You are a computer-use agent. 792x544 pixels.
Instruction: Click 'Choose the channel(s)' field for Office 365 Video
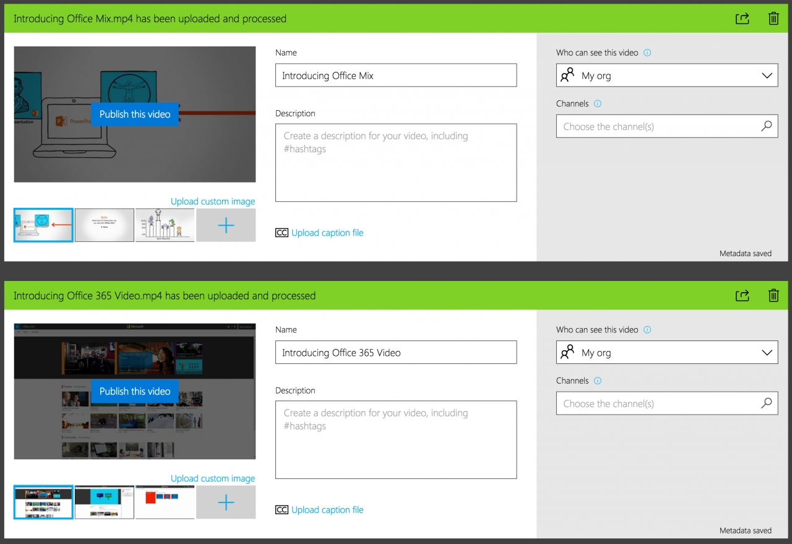point(667,404)
